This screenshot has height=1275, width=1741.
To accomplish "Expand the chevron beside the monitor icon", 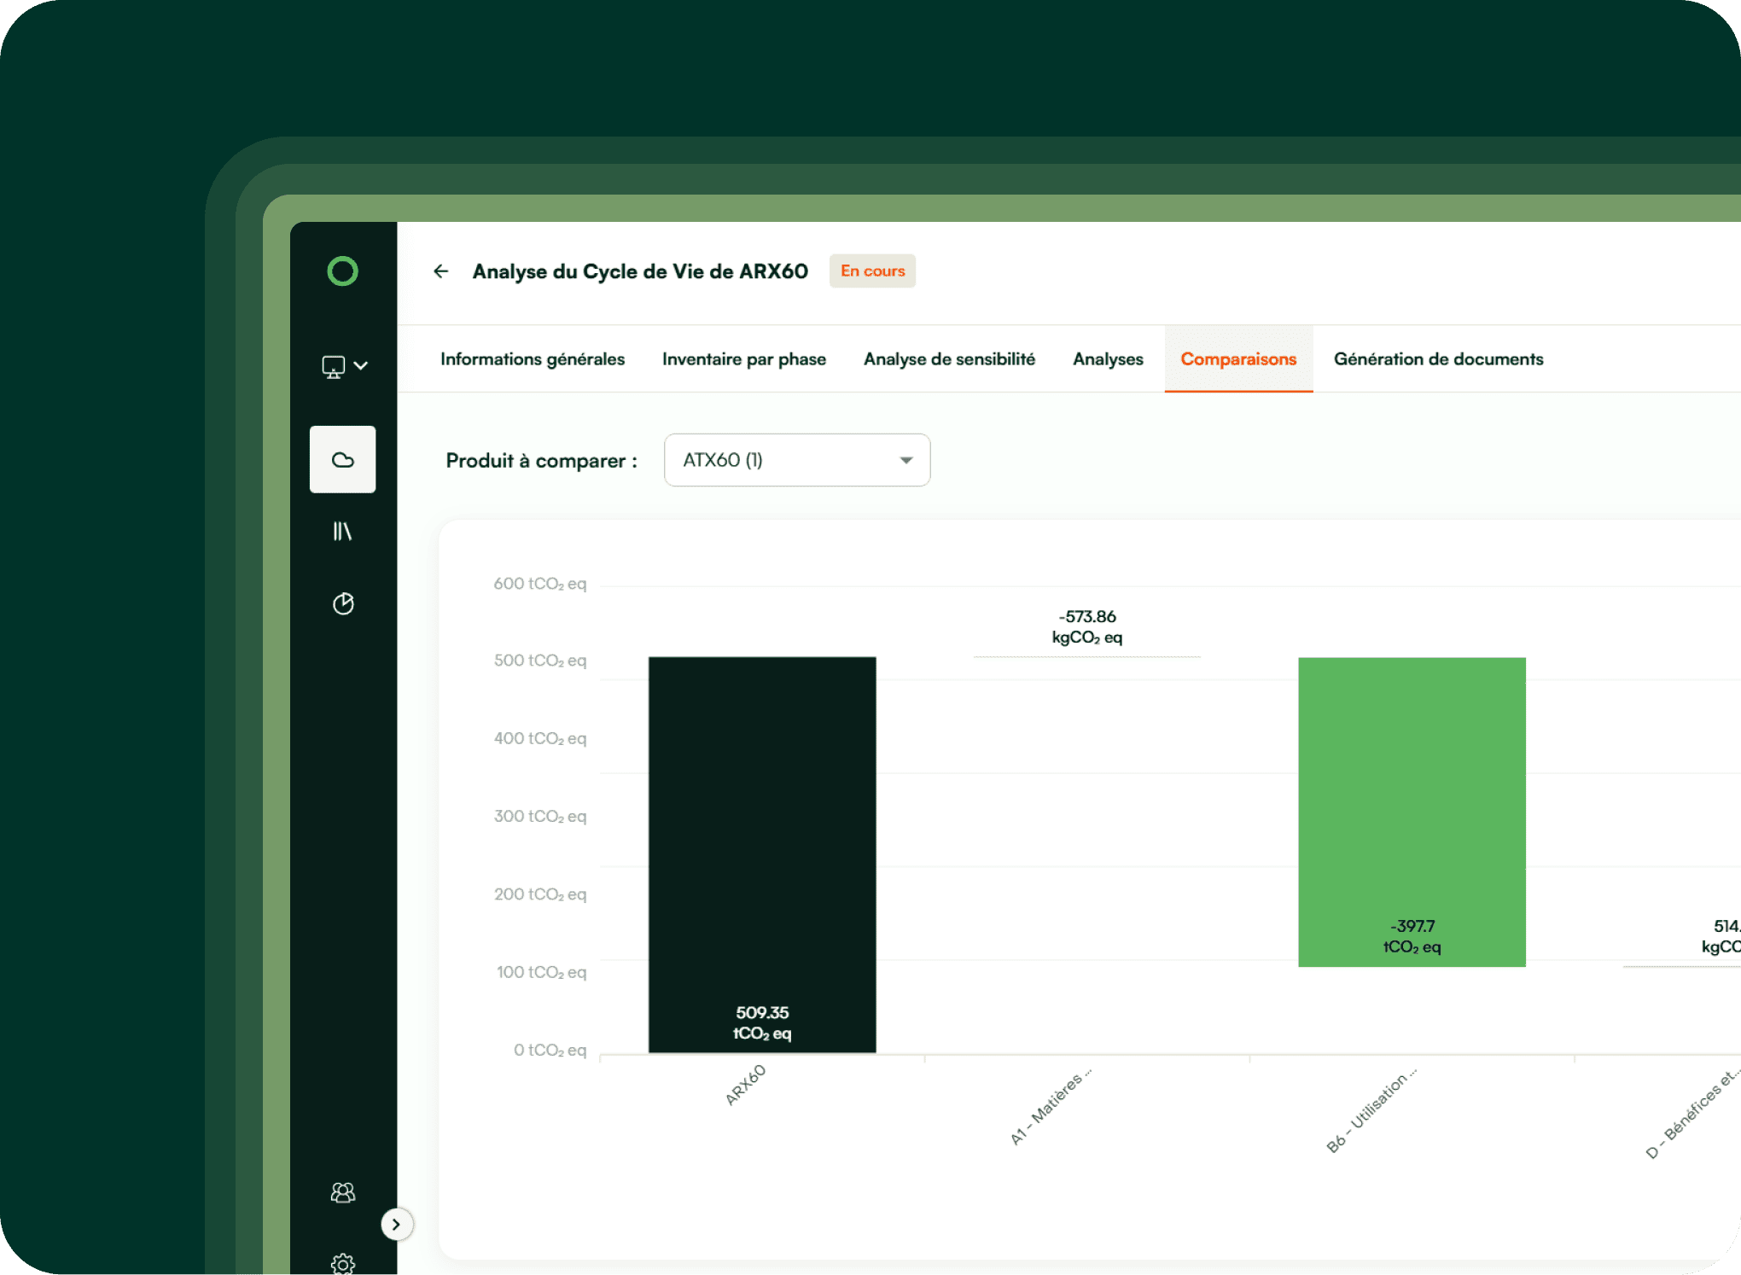I will coord(362,364).
